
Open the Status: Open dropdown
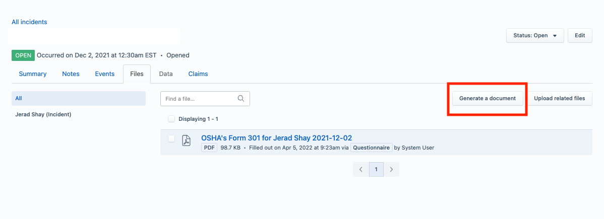[535, 35]
